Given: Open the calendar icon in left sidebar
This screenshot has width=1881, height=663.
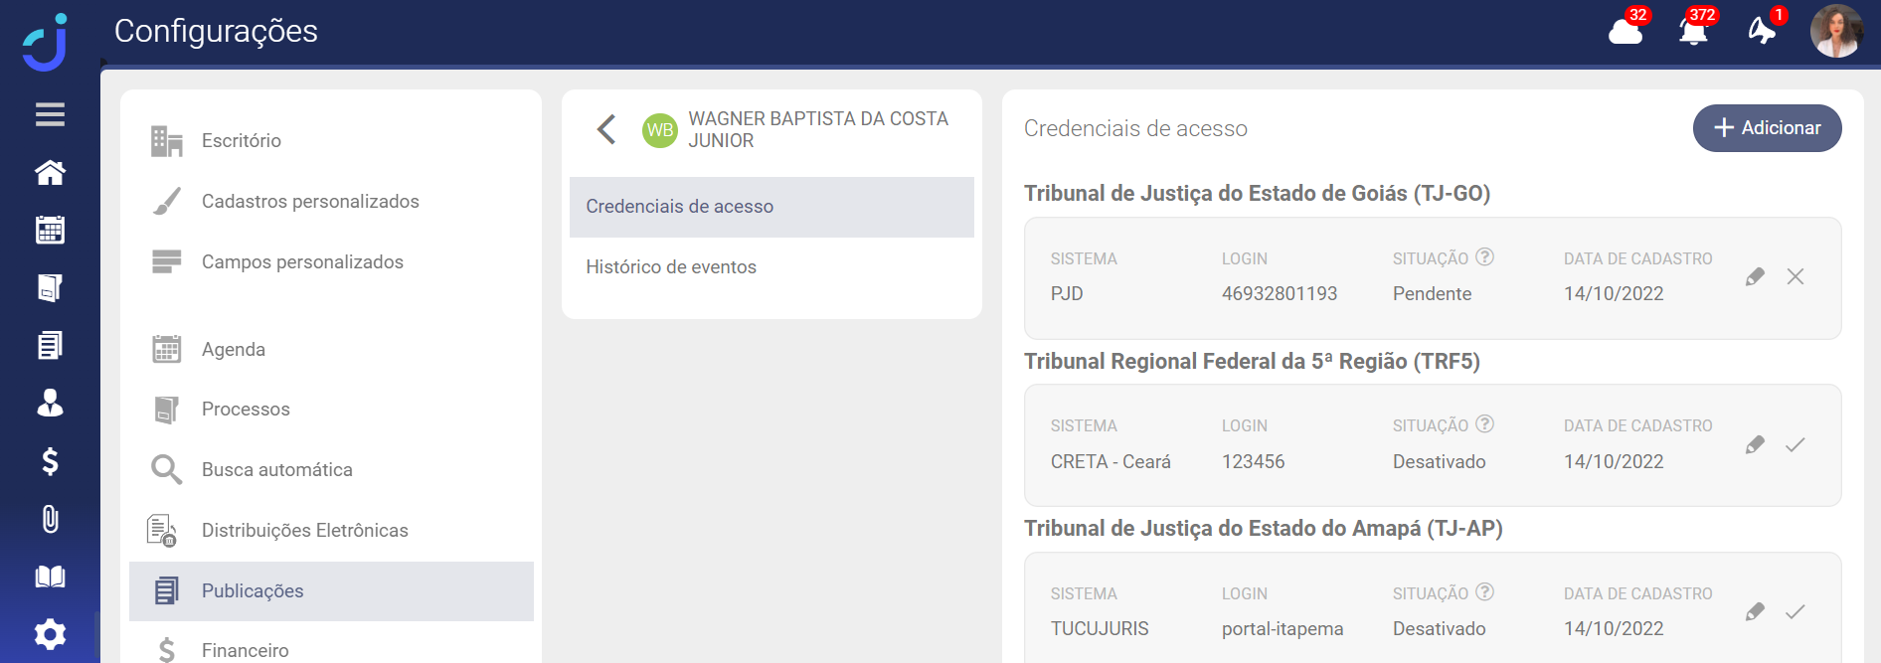Looking at the screenshot, I should (x=50, y=231).
